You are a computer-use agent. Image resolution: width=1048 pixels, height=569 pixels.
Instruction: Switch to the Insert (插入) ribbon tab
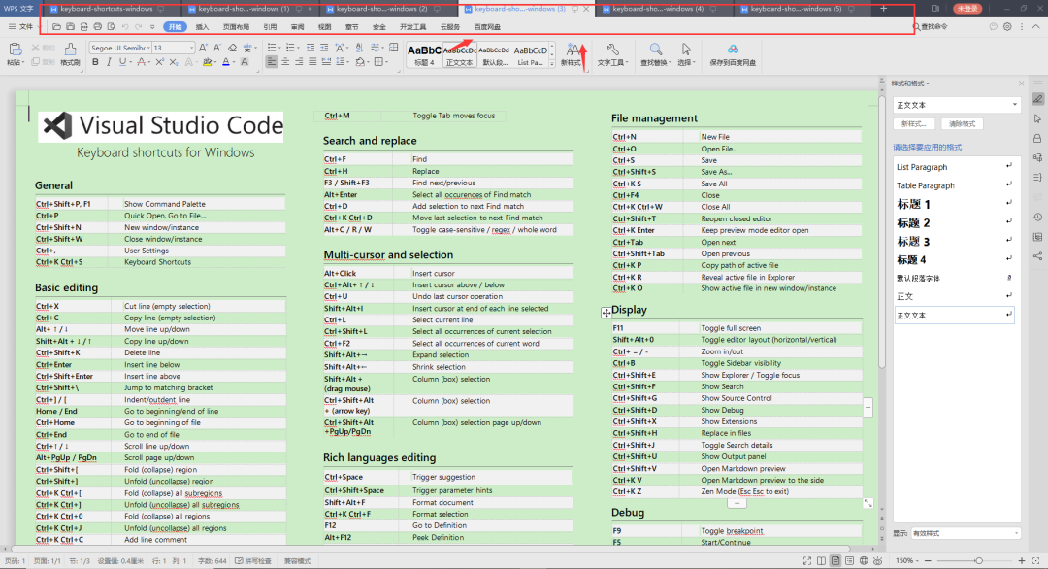point(202,27)
